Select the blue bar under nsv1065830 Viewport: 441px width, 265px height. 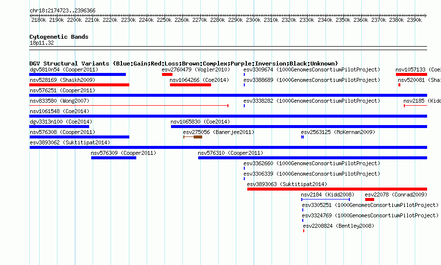pos(299,127)
